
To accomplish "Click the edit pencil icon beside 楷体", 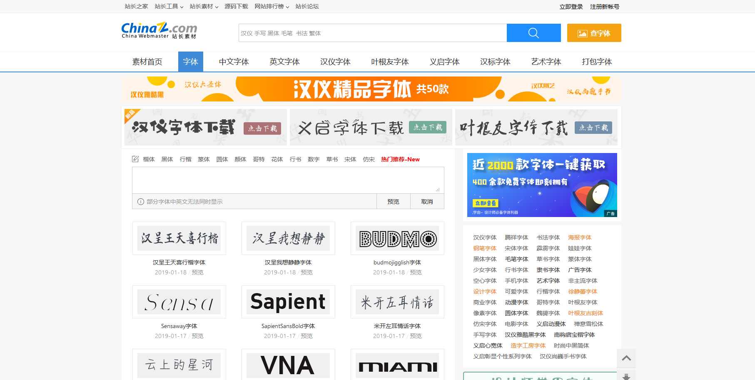I will [135, 159].
